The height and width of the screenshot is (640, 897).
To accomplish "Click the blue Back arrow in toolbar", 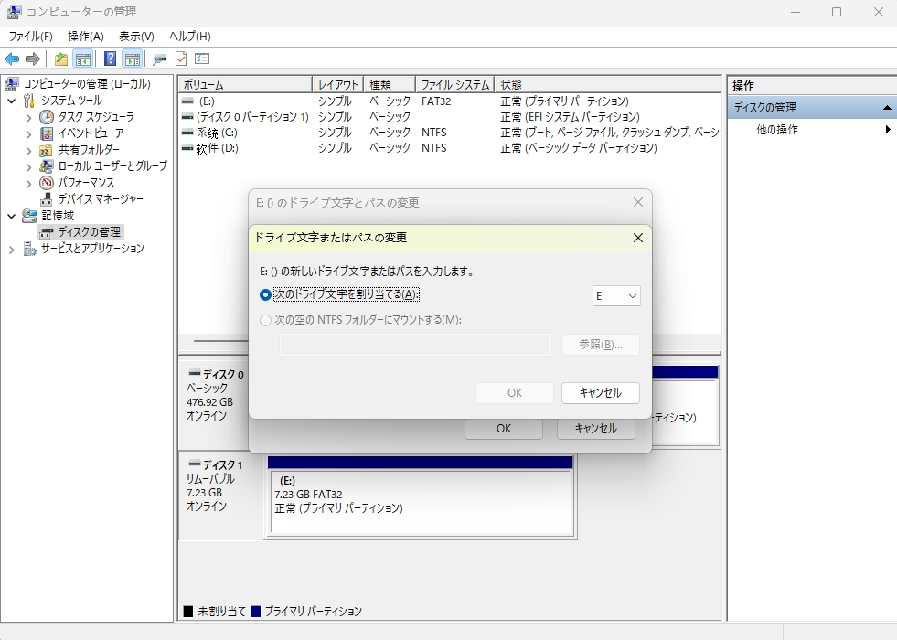I will click(12, 59).
